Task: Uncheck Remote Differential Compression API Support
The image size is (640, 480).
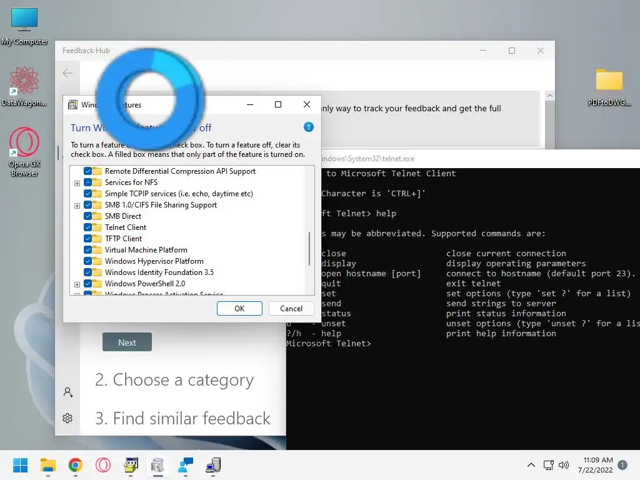Action: point(87,171)
